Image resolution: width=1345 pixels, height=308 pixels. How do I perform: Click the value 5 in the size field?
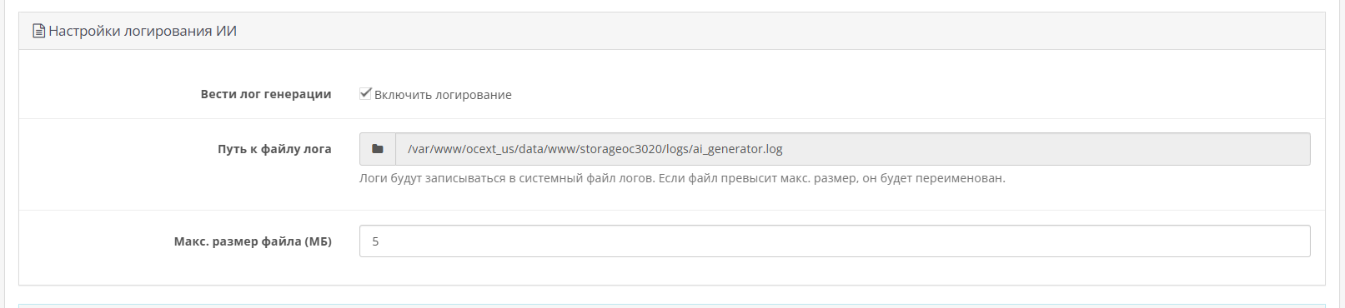pyautogui.click(x=375, y=241)
